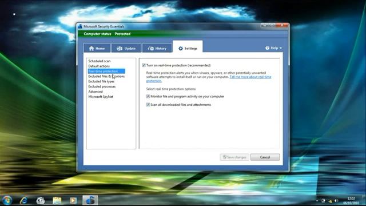This screenshot has width=366, height=206.
Task: Open the Home tab
Action: coord(97,48)
